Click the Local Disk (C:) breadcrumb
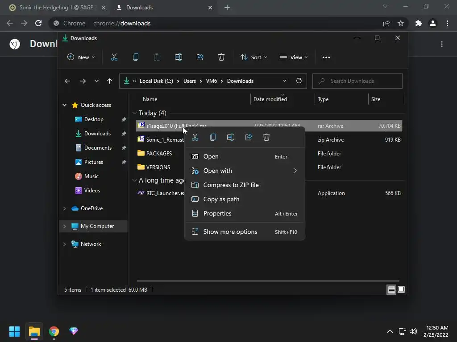Screen dimensions: 457x342 [156, 81]
